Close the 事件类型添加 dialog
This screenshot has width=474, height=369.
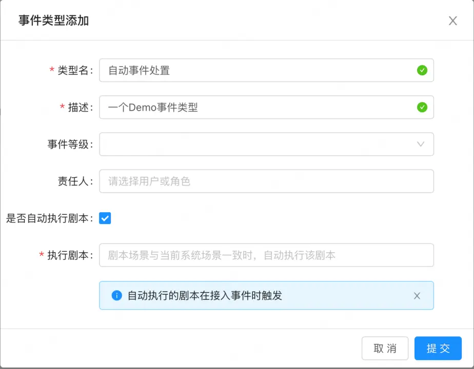[x=452, y=21]
